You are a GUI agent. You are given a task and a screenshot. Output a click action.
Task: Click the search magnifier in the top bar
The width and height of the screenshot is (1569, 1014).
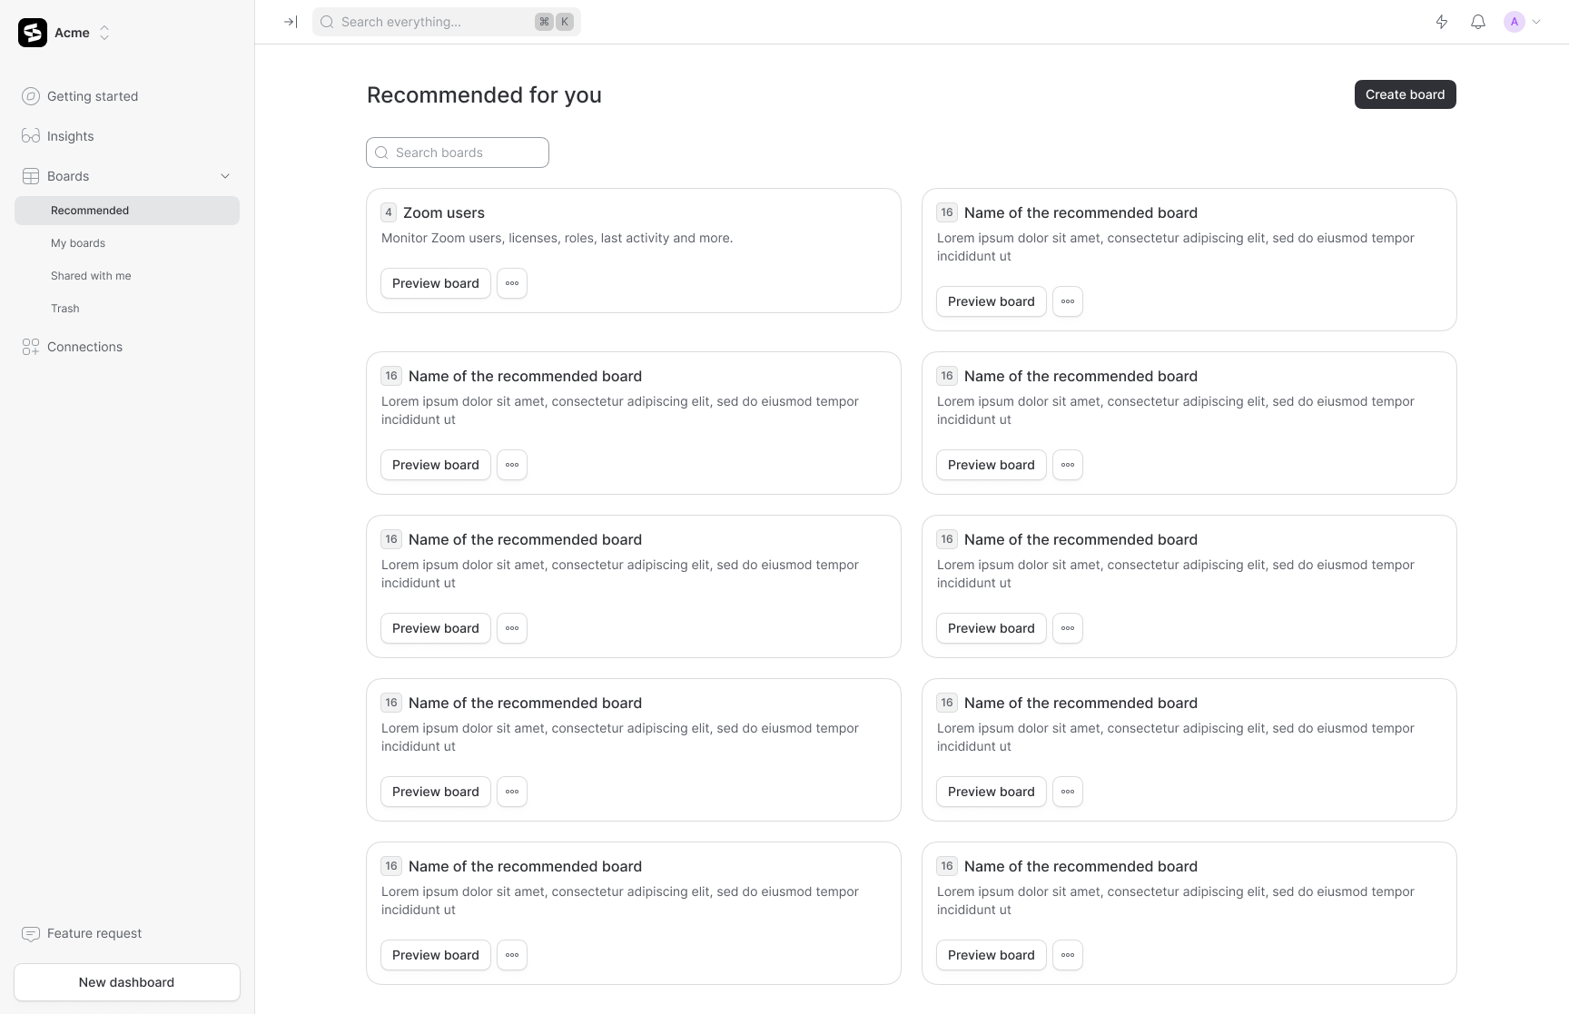pyautogui.click(x=326, y=21)
